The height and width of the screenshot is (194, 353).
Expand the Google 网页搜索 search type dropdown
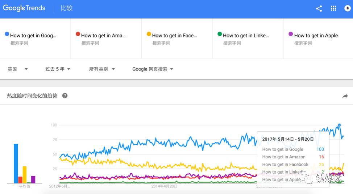pos(153,69)
